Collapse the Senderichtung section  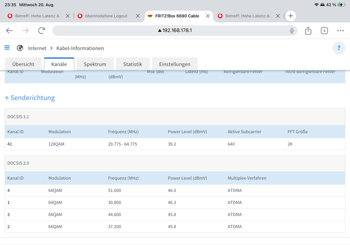(30, 98)
